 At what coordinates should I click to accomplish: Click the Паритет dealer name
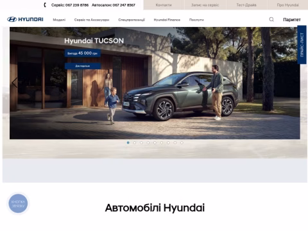pos(292,20)
